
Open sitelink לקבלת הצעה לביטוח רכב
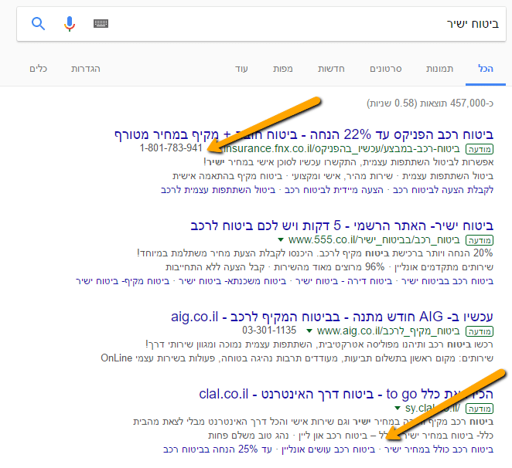point(443,190)
